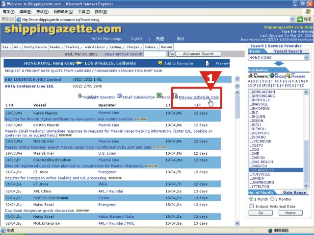Select LONG BEACH in destination list
The width and height of the screenshot is (314, 235).
[x=261, y=162]
